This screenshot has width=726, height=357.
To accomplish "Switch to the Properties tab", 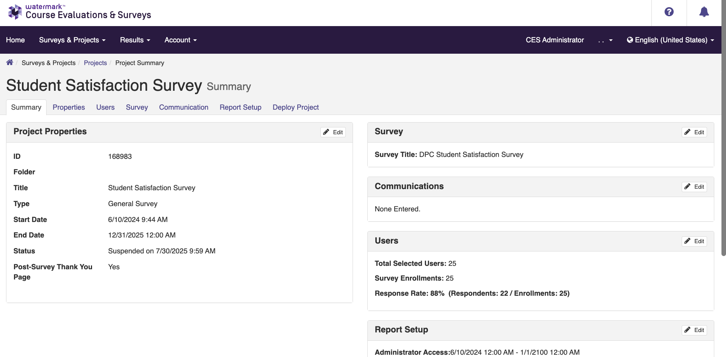I will point(69,107).
